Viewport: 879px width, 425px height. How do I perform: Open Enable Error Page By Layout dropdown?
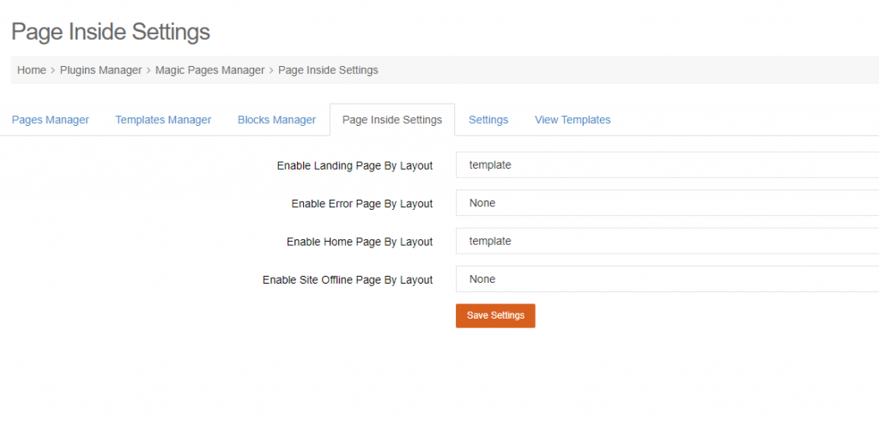click(667, 203)
